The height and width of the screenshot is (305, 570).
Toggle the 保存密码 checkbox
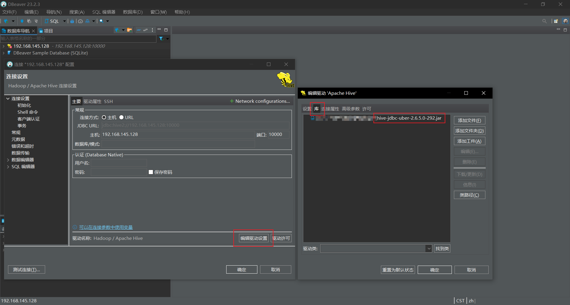(151, 172)
